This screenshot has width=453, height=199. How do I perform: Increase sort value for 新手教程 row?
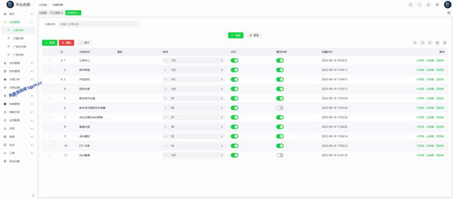coord(222,70)
